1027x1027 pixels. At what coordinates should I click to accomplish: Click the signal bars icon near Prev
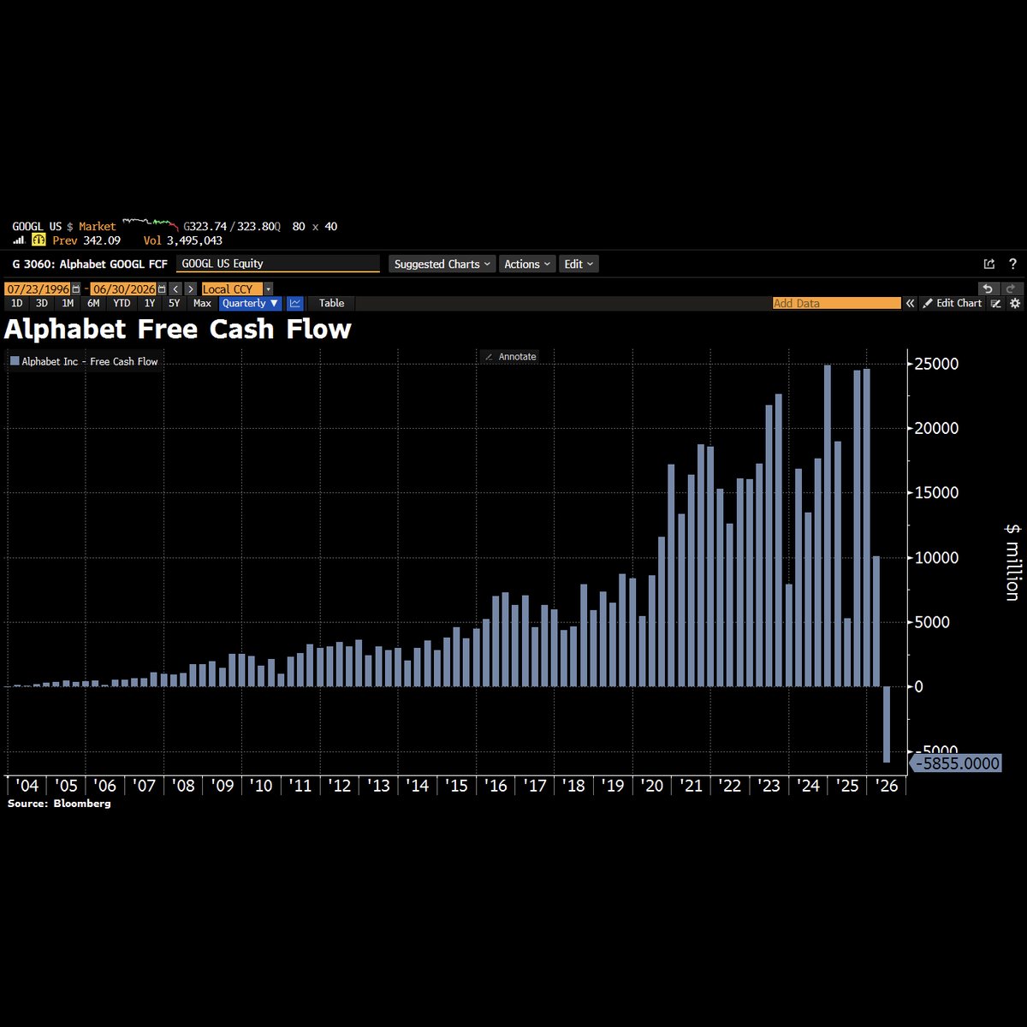click(x=18, y=240)
